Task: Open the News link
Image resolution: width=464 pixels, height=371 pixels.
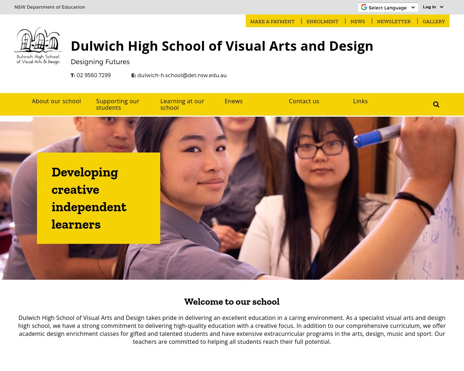Action: click(x=357, y=21)
